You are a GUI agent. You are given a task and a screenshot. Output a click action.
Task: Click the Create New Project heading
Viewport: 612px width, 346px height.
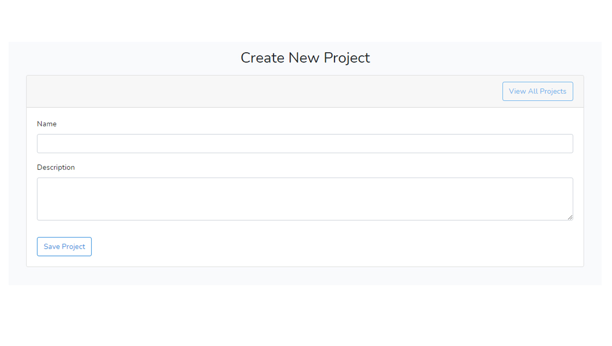(305, 58)
